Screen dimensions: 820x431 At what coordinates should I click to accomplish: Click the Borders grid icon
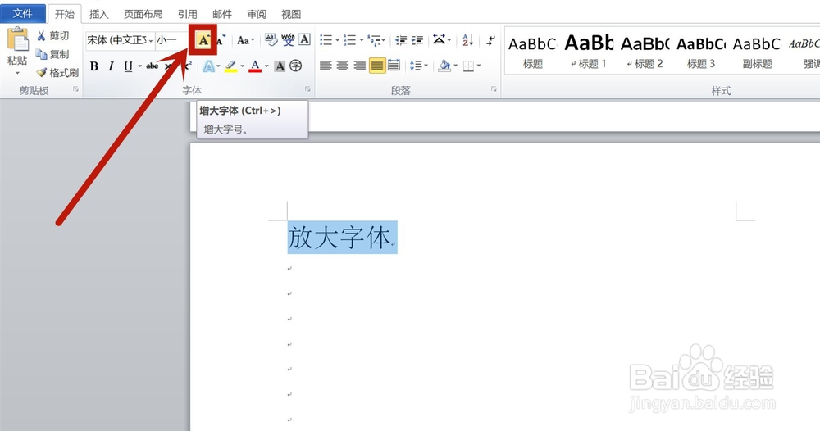(x=468, y=66)
